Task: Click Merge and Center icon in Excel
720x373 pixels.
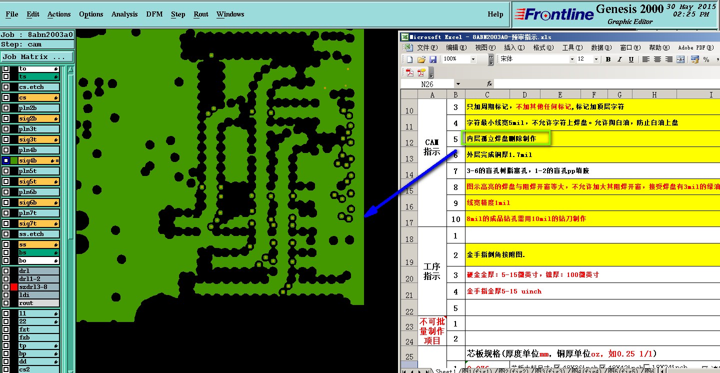Action: [680, 59]
